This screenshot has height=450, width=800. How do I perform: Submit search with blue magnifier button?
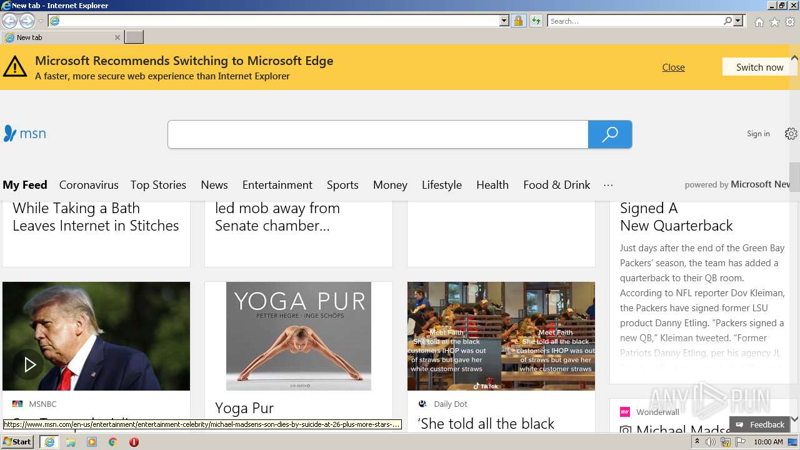click(x=610, y=134)
